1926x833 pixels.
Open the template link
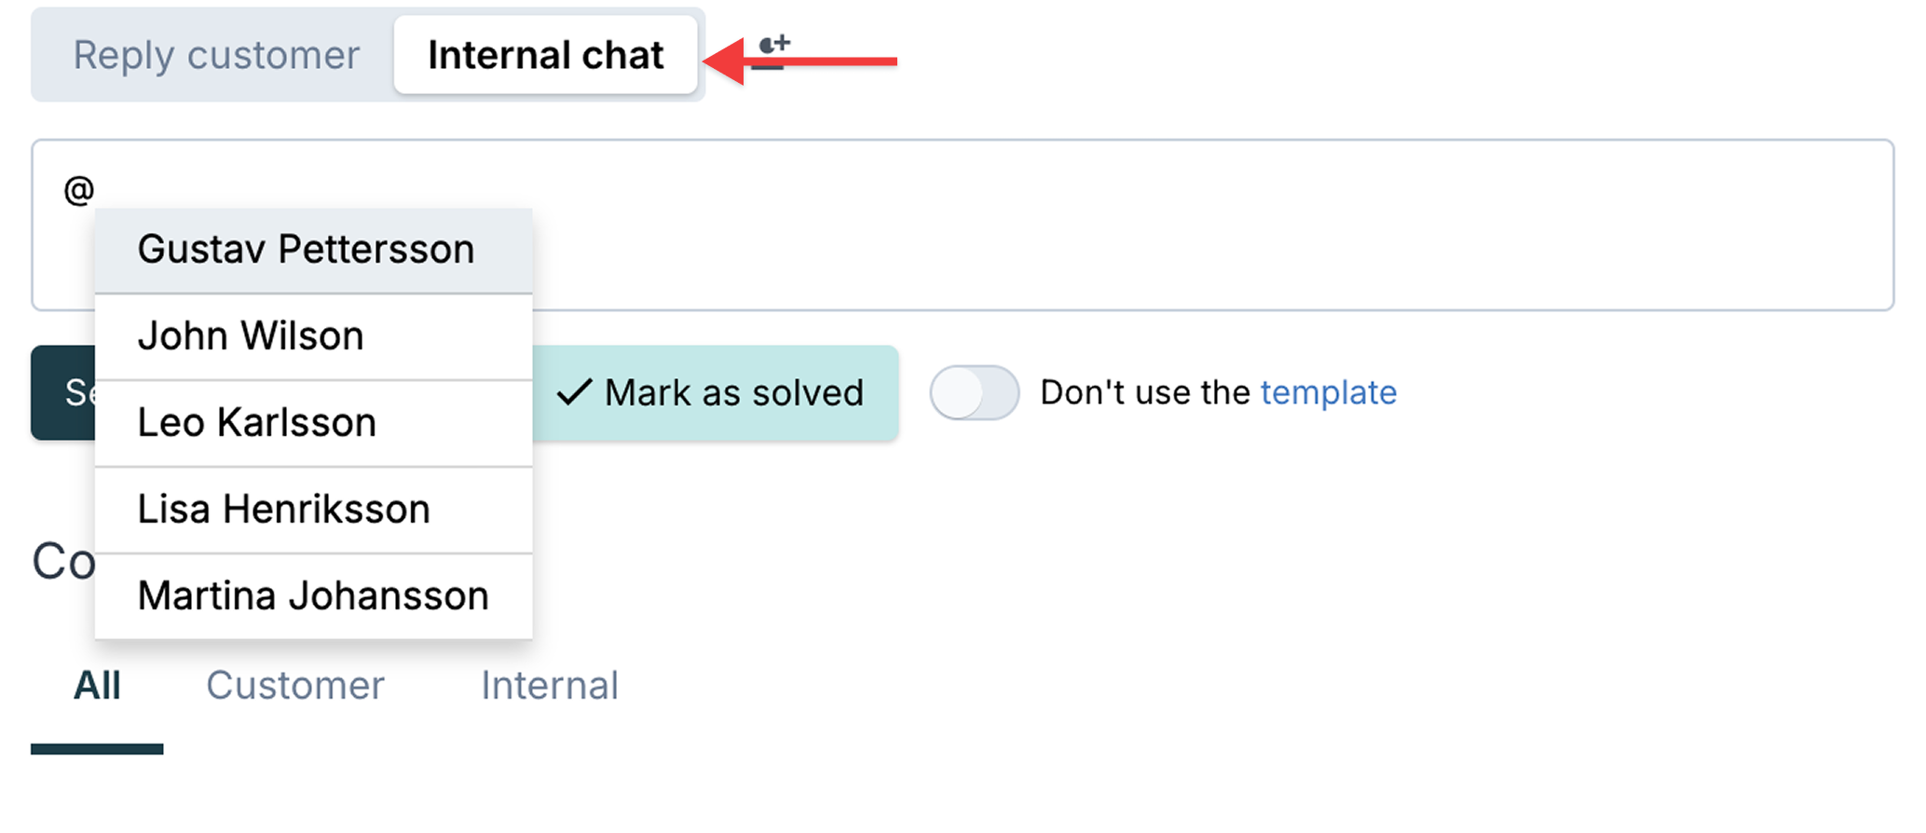tap(1329, 392)
